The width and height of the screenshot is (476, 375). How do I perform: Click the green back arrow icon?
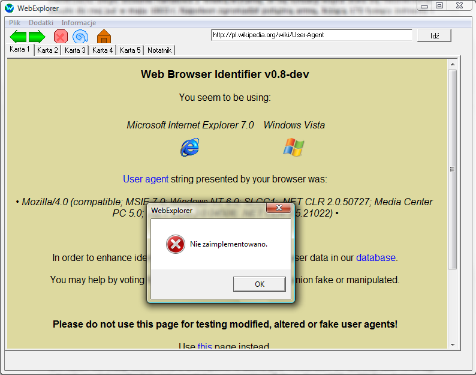pos(18,37)
